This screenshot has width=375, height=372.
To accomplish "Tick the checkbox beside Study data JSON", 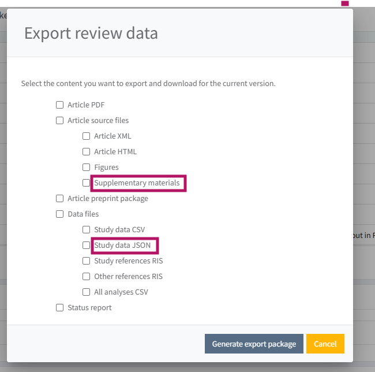I will pos(86,245).
